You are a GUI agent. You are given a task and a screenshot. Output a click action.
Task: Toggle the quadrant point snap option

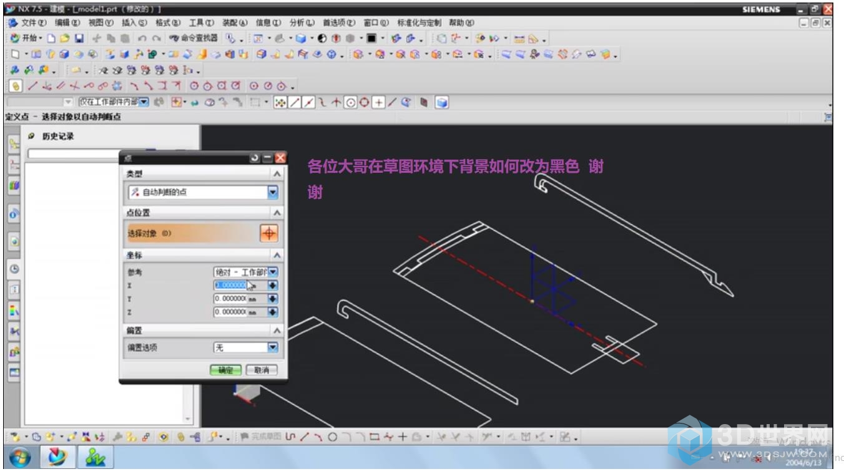[x=364, y=102]
